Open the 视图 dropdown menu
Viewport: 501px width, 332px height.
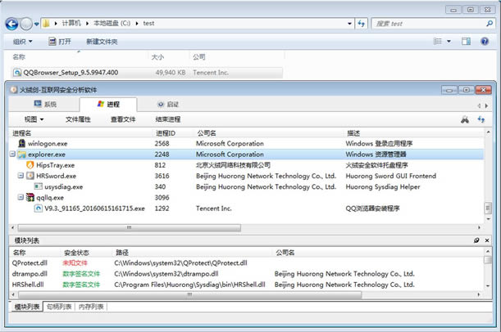pos(35,119)
